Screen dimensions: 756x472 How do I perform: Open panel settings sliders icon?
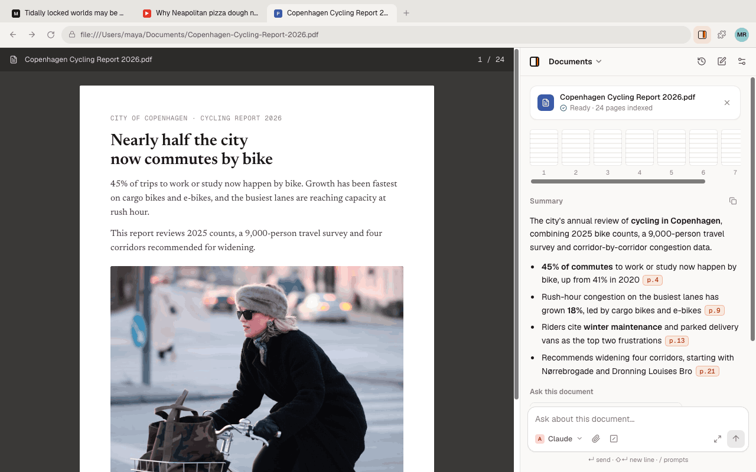[742, 61]
